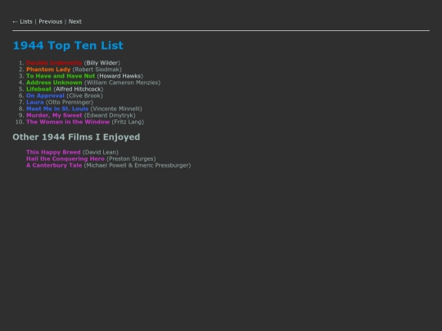This screenshot has height=331, width=442.
Task: Go to the Next list
Action: click(x=75, y=22)
